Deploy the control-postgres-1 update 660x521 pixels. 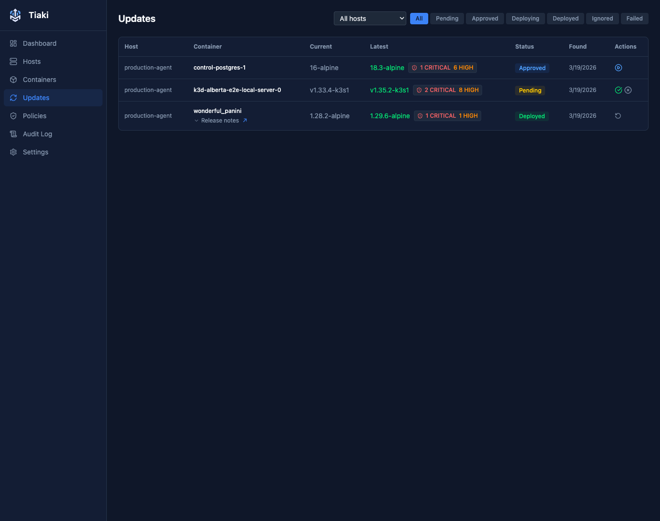click(x=619, y=68)
